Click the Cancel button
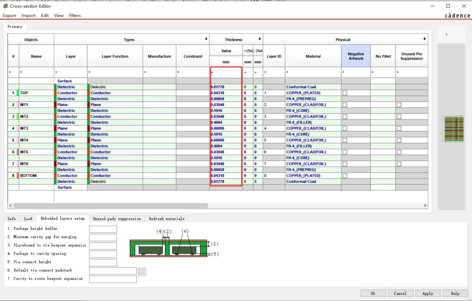 coord(400,294)
